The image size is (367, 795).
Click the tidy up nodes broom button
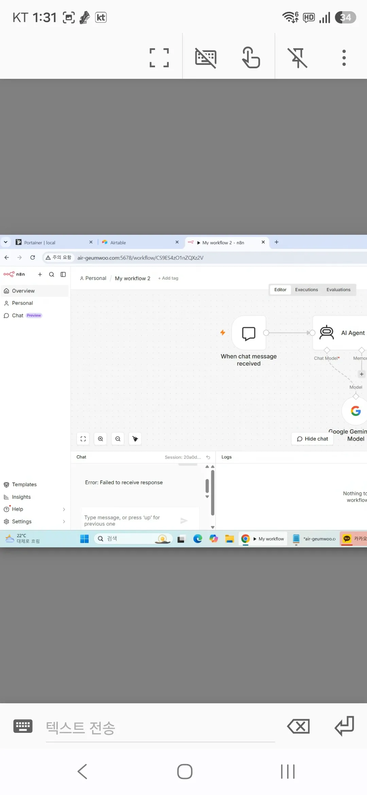[135, 439]
